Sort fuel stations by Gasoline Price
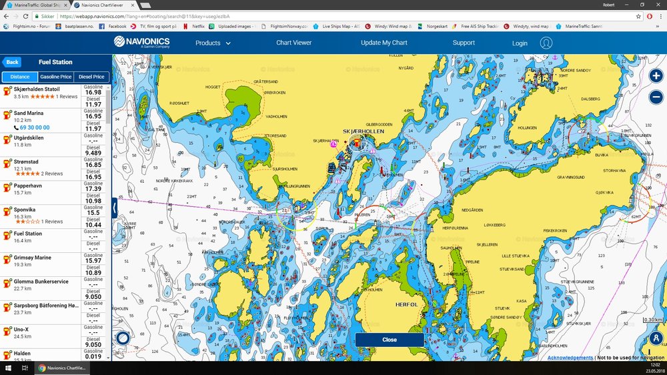Viewport: 667px width, 375px height. 56,77
